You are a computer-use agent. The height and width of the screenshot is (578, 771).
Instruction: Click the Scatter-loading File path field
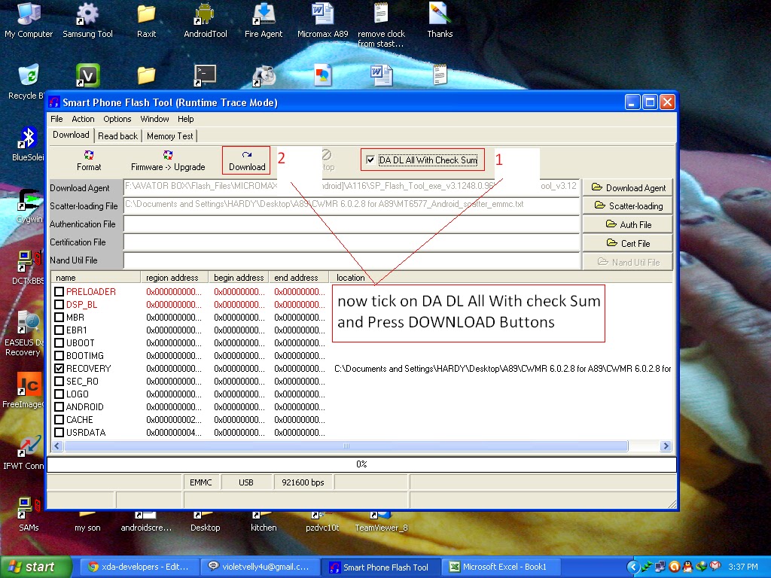click(352, 206)
